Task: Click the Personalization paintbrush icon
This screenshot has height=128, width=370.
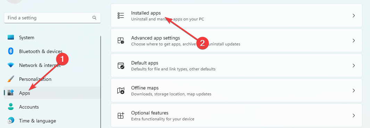Action: click(x=11, y=79)
